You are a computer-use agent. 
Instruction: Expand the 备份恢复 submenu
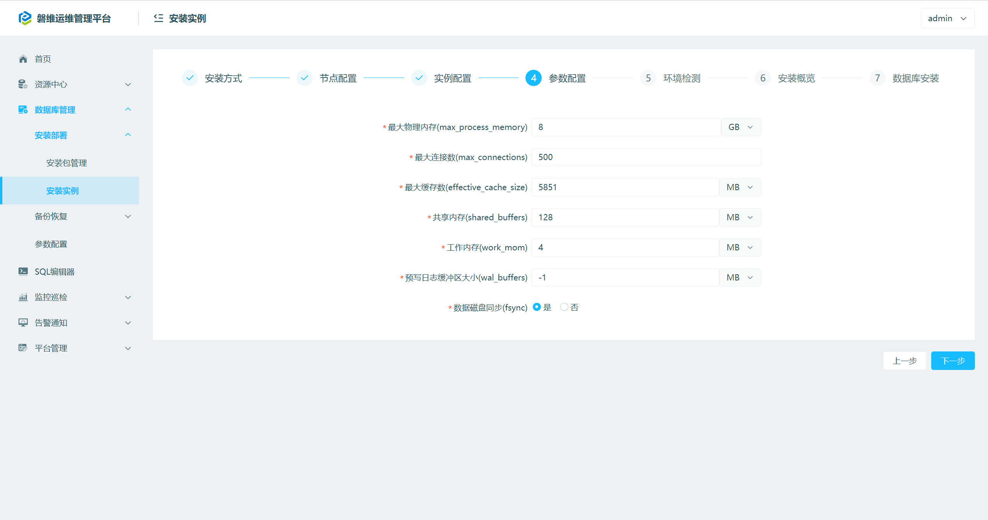(81, 216)
